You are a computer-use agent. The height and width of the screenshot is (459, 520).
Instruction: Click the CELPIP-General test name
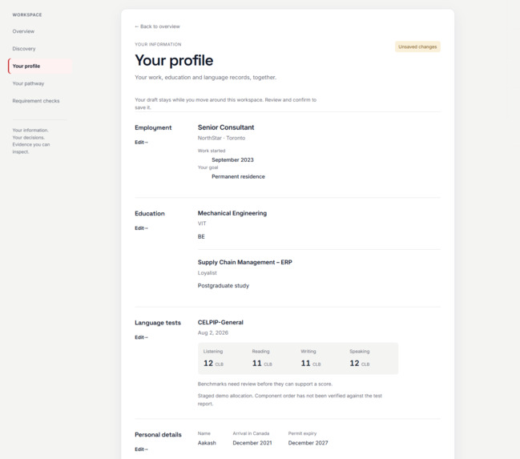220,322
